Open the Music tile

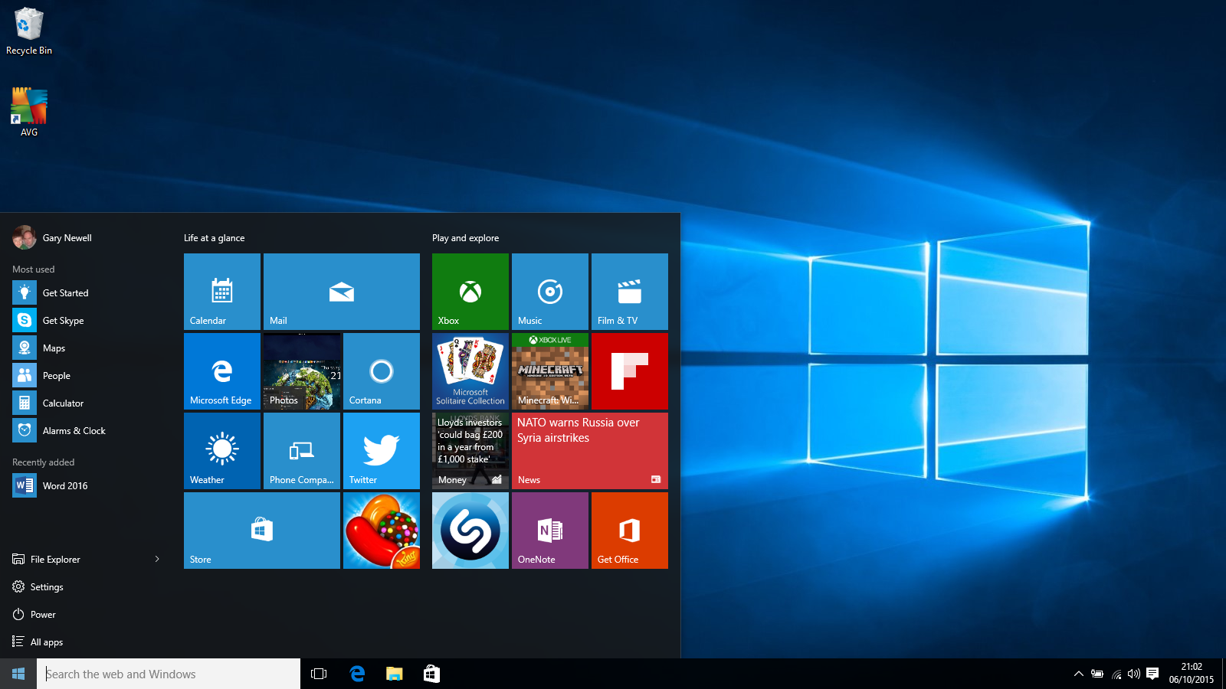point(550,292)
